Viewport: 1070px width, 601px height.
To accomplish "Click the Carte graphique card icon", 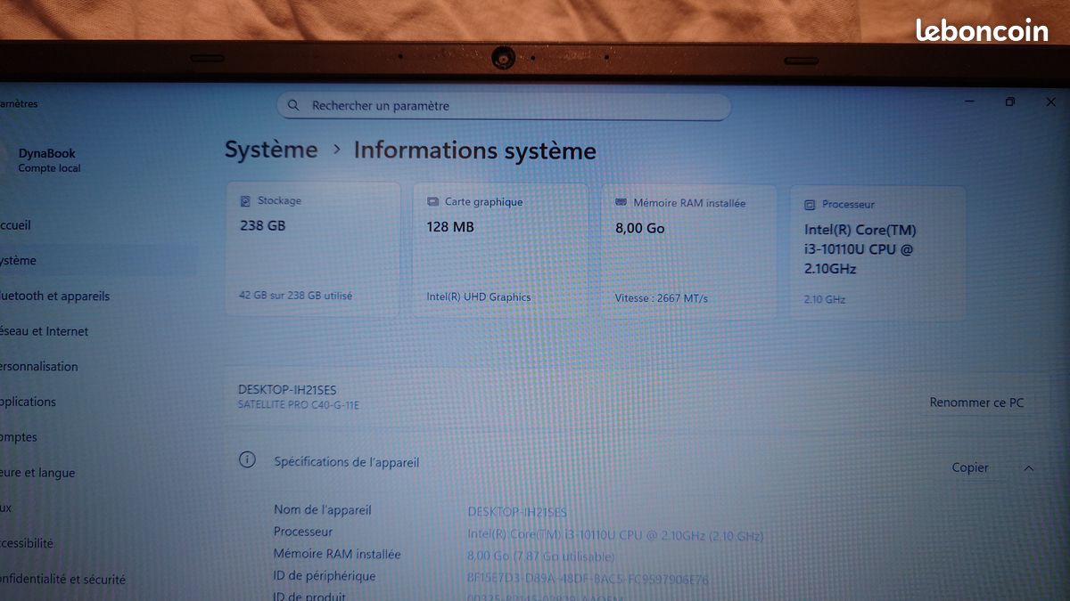I will [x=432, y=202].
